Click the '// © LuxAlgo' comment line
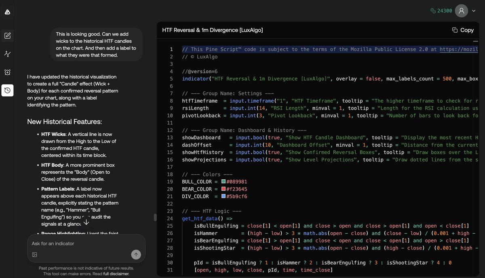 click(x=200, y=57)
